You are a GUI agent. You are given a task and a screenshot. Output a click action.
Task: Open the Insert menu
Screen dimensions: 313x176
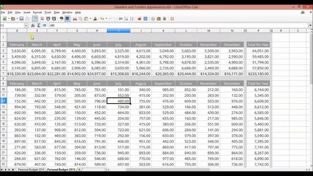tap(27, 12)
